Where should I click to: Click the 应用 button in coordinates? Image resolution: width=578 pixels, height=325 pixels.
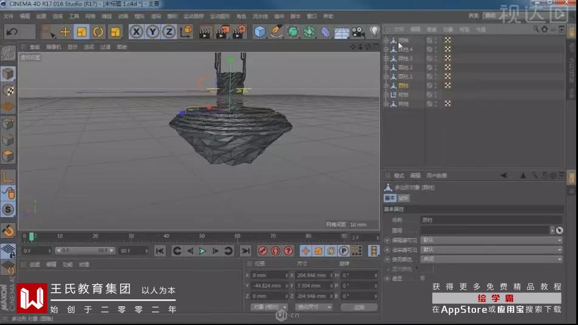click(361, 307)
